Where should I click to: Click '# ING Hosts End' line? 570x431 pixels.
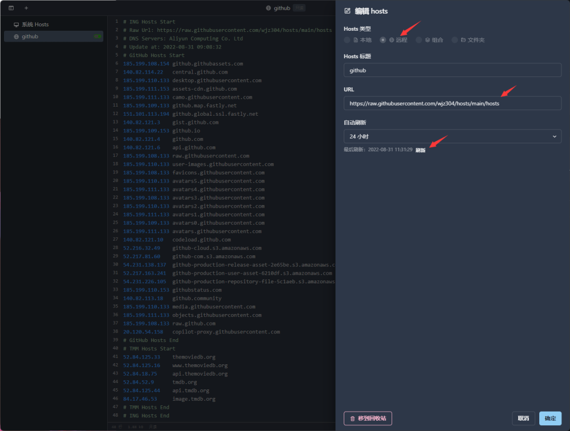click(x=146, y=416)
